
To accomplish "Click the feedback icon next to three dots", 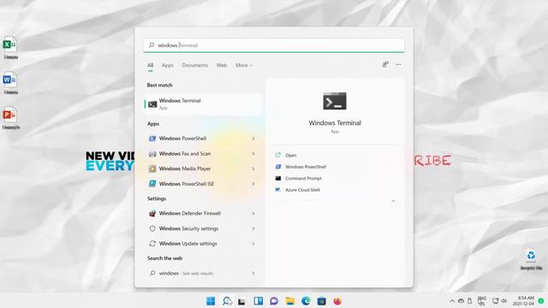I will coord(385,65).
